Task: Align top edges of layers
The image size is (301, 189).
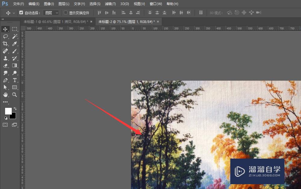Action: (x=99, y=13)
